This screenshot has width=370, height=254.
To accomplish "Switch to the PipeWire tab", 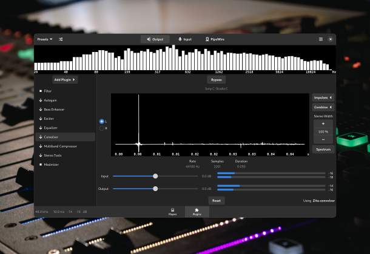I will (x=215, y=39).
